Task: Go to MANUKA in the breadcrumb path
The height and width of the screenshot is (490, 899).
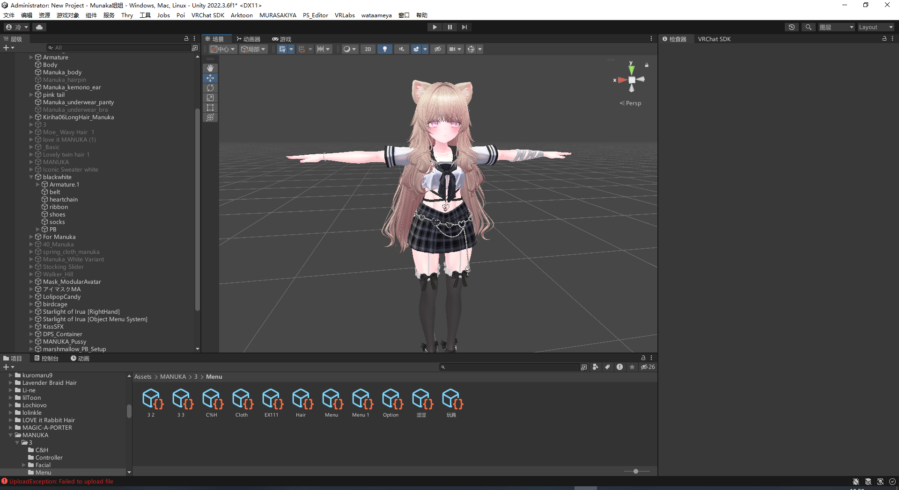Action: click(x=173, y=377)
